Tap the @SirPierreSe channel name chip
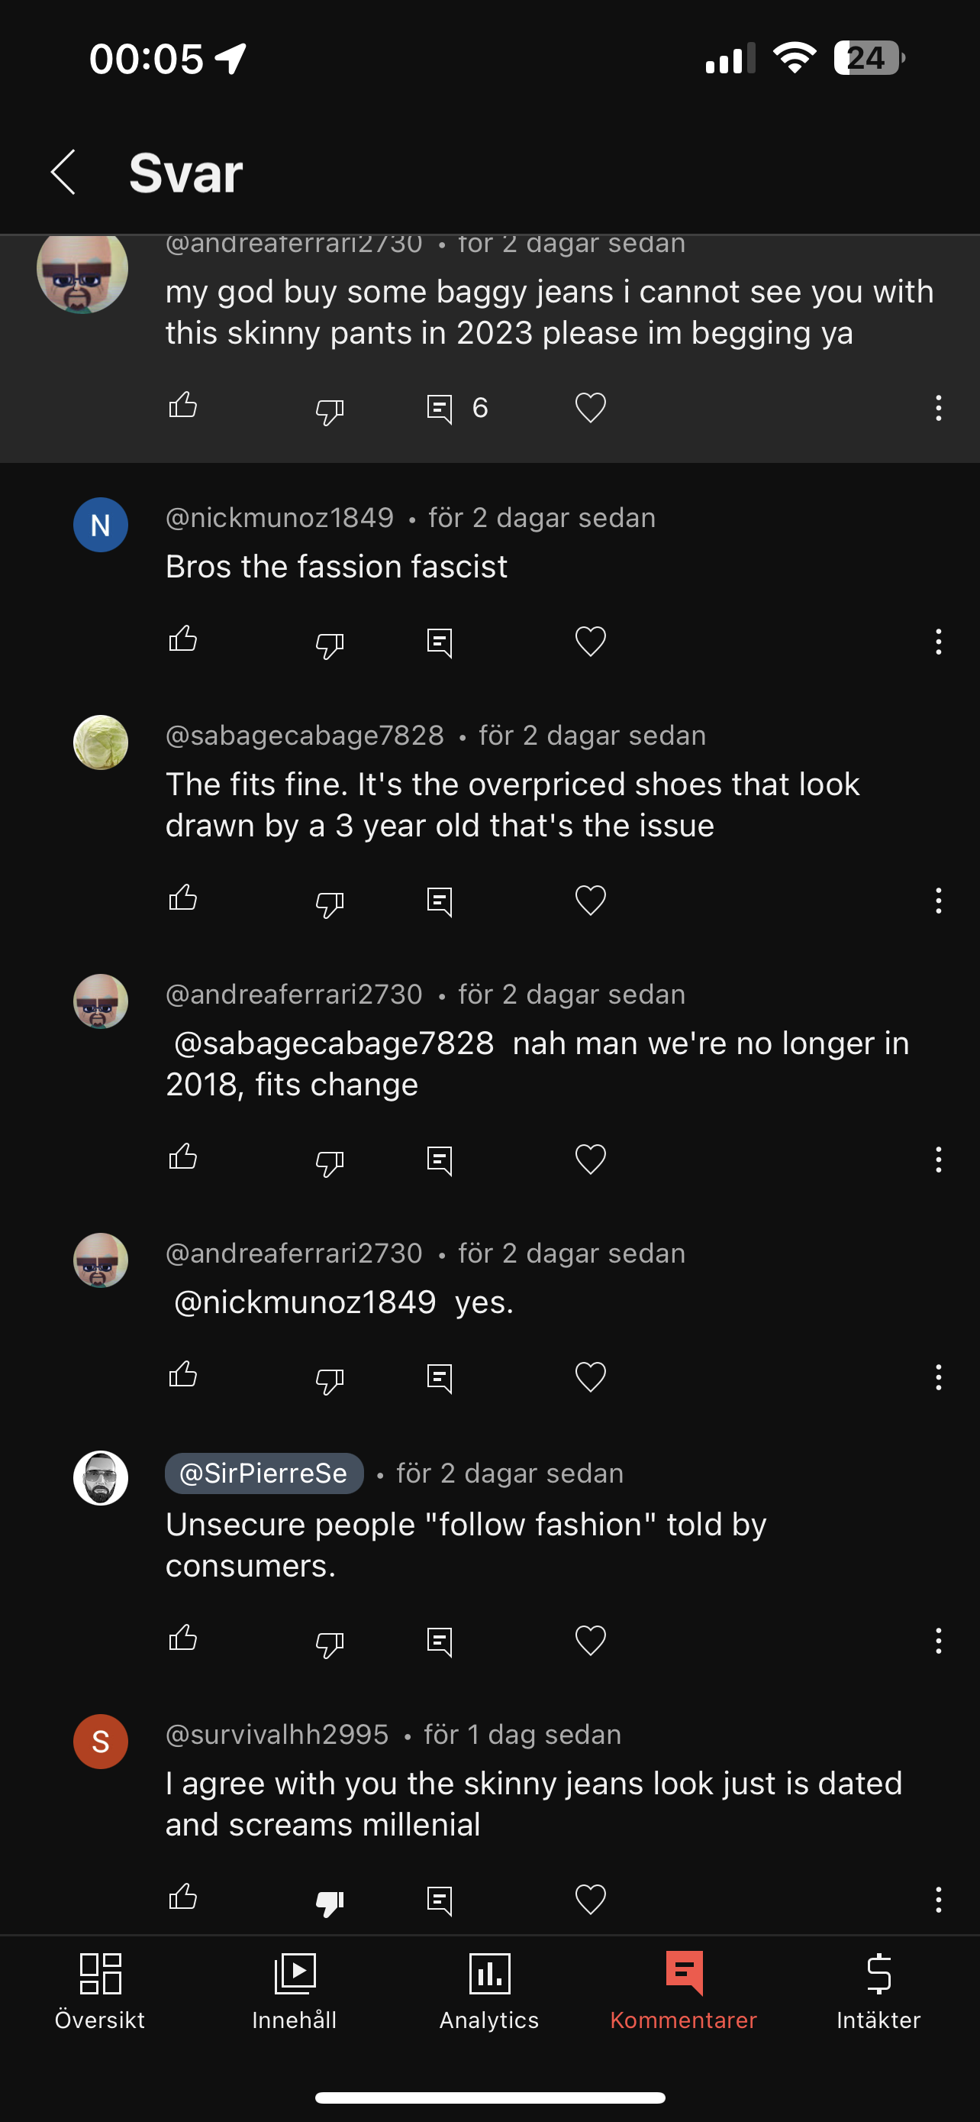Screen dimensions: 980x2122 pos(264,1473)
